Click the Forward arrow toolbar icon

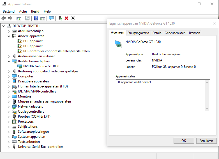[x=10, y=18]
